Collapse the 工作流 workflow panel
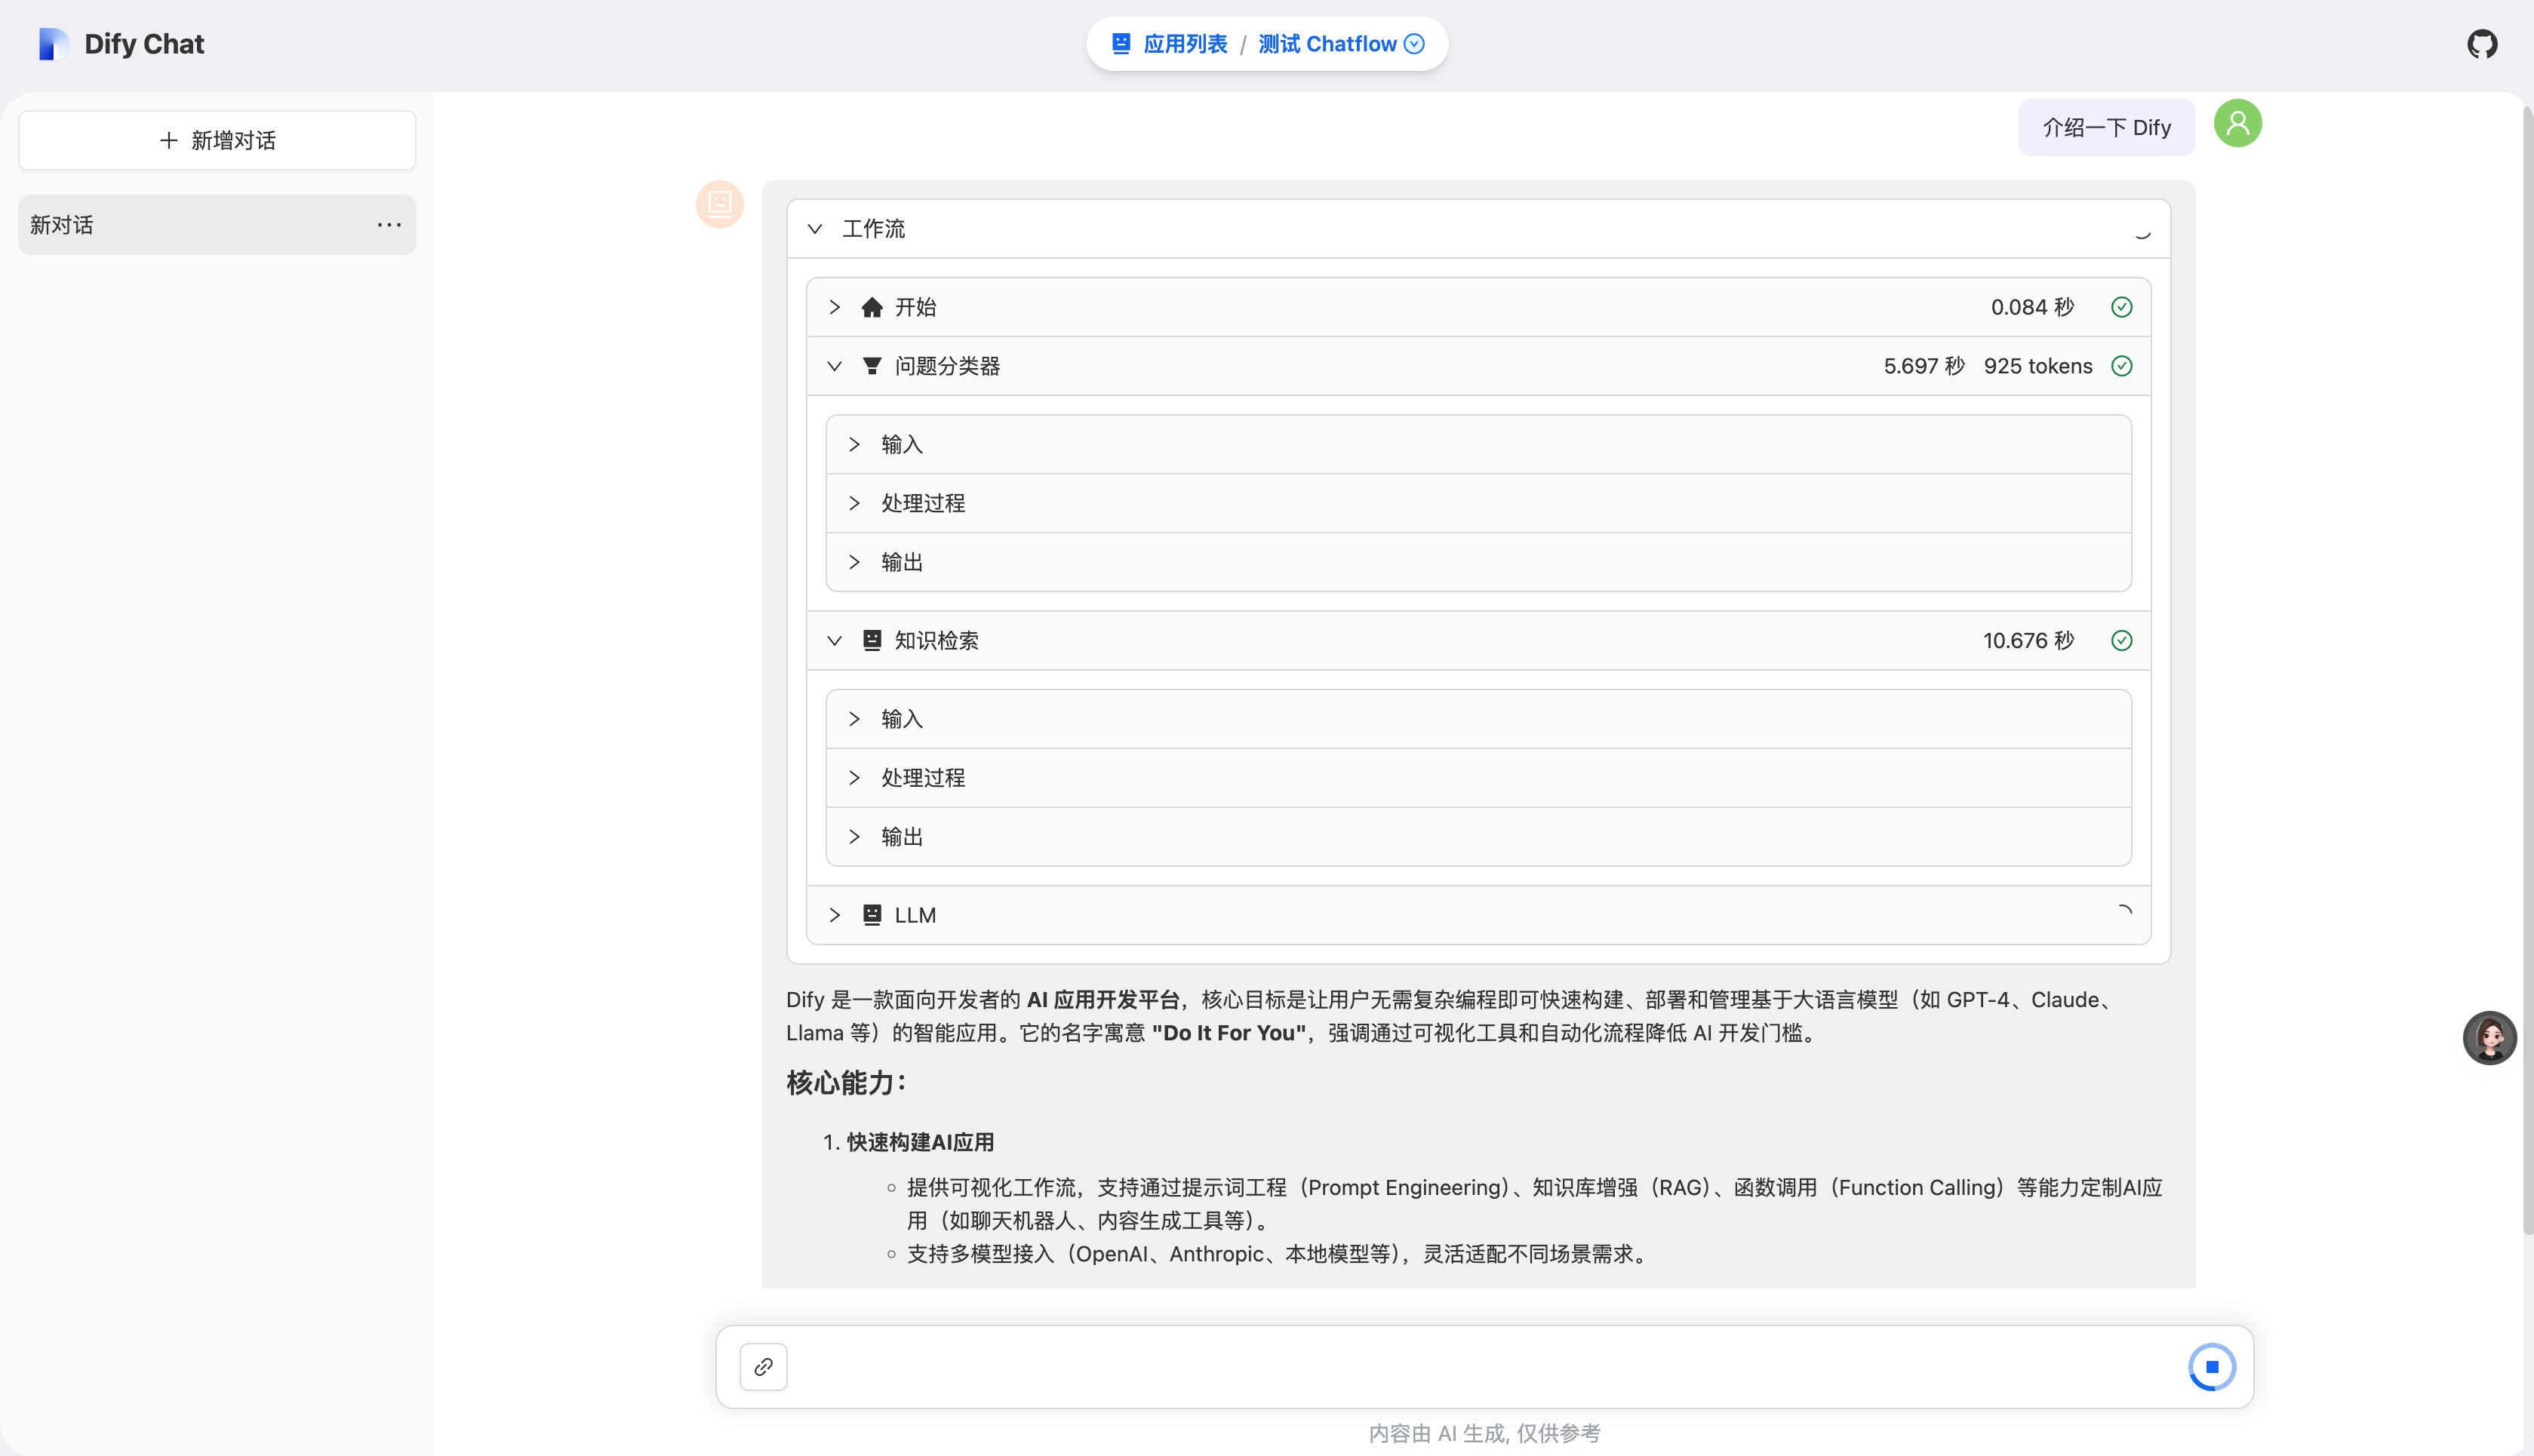Viewport: 2534px width, 1456px height. pyautogui.click(x=814, y=228)
